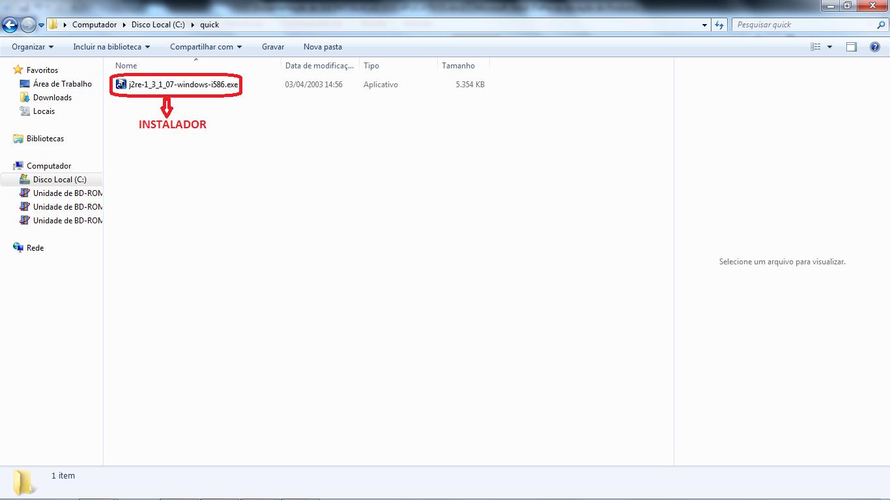Open the view options dropdown arrow
The width and height of the screenshot is (890, 500).
[829, 47]
